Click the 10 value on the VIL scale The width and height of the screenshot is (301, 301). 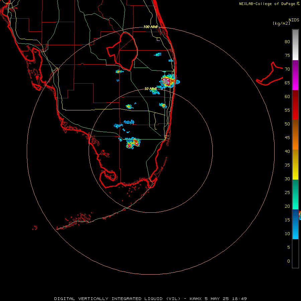click(x=287, y=234)
